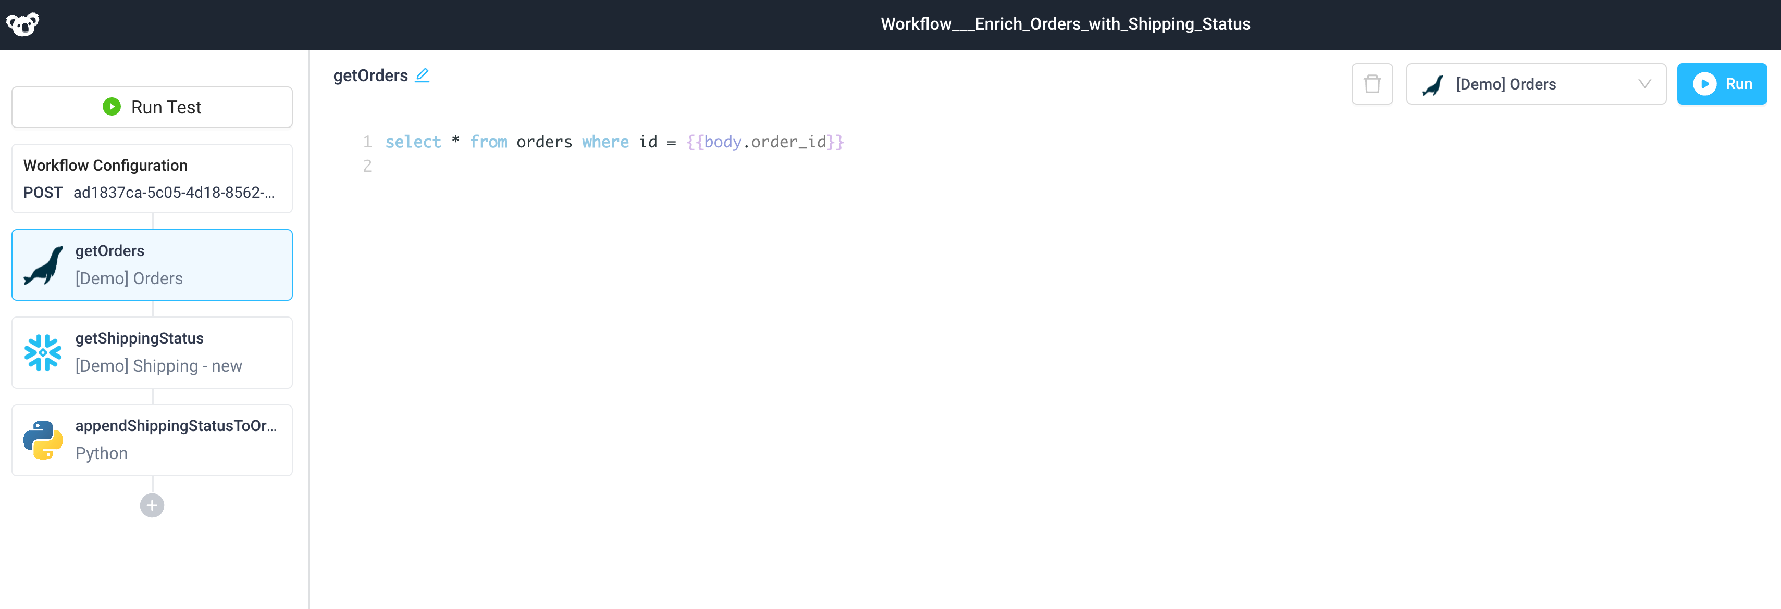Click the {{body.order_id}} template expression
Image resolution: width=1781 pixels, height=609 pixels.
pos(765,142)
